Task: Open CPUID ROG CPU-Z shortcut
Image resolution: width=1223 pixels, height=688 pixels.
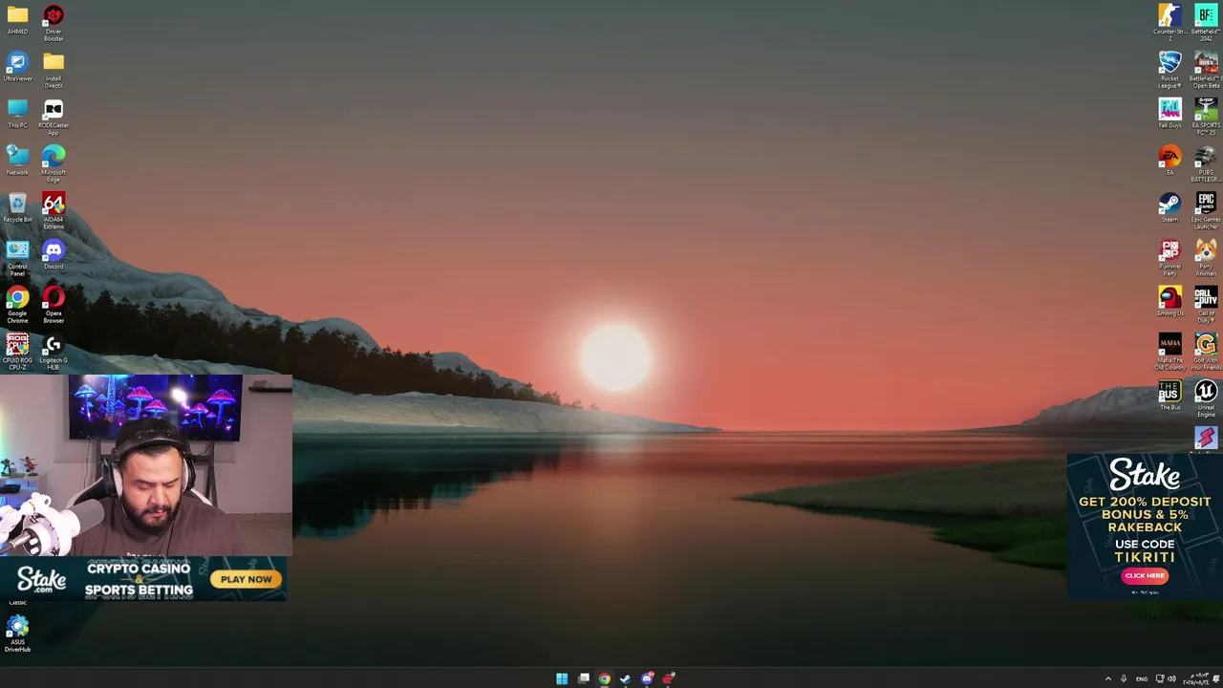Action: point(17,351)
